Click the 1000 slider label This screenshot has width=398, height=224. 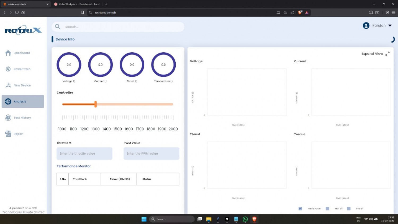click(62, 129)
